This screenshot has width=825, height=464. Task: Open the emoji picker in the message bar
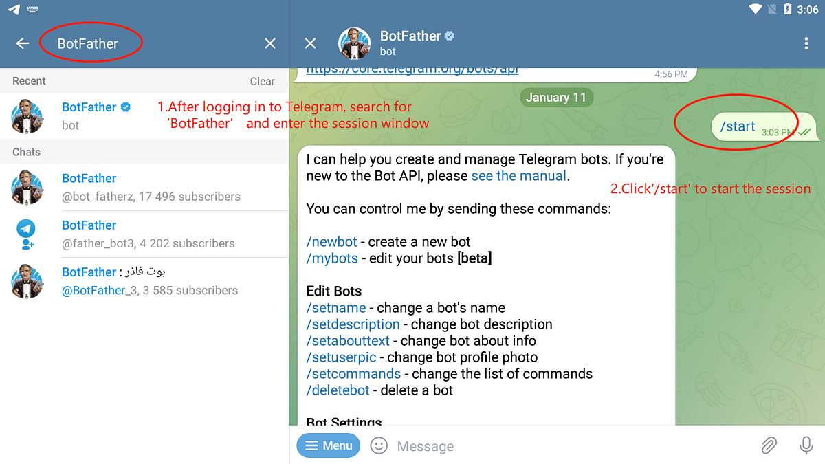click(x=379, y=445)
